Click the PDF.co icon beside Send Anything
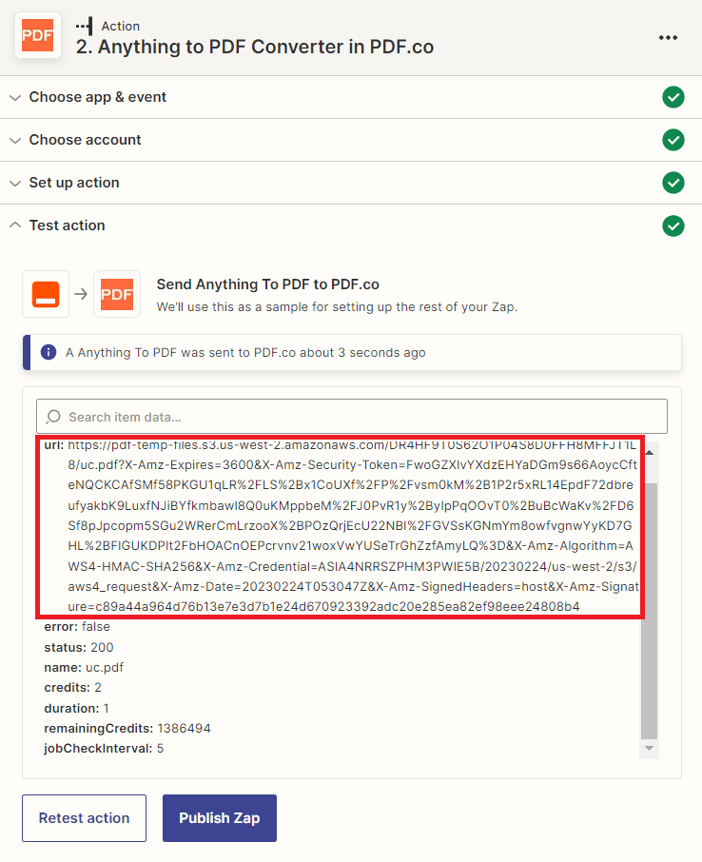Viewport: 702px width, 862px height. [117, 294]
